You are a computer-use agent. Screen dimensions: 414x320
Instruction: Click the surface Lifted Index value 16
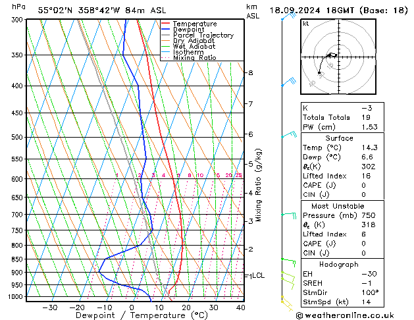click(366, 176)
